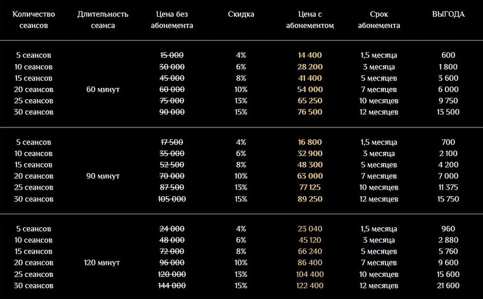Click the "Количество сеансов" column header
Viewport: 483px width, 299px height.
pos(34,19)
